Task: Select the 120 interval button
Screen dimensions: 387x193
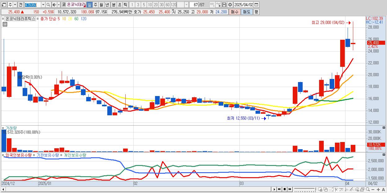Action: pyautogui.click(x=173, y=5)
